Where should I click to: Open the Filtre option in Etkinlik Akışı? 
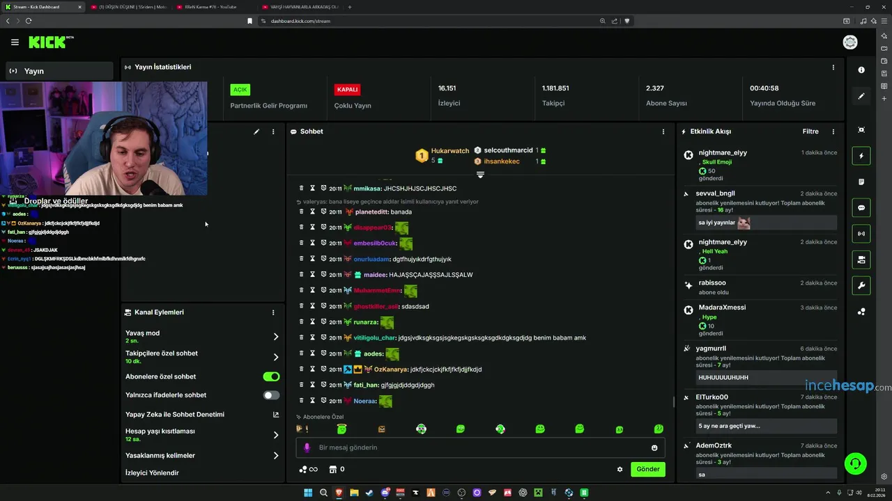pos(810,132)
